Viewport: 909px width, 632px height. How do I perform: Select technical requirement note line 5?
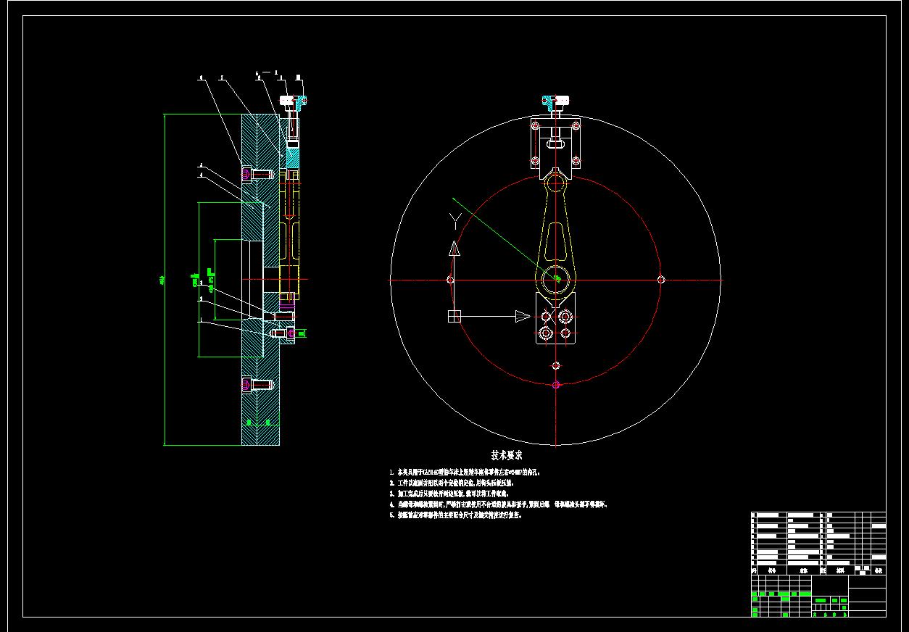tap(455, 515)
